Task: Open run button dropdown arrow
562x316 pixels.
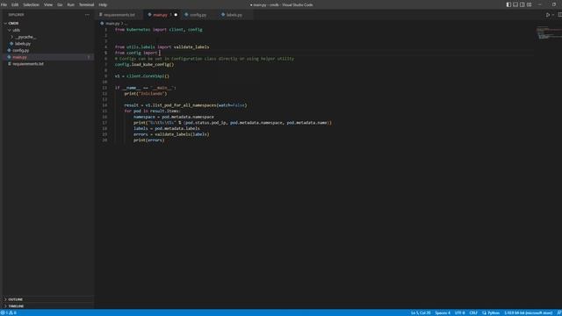Action: (553, 15)
